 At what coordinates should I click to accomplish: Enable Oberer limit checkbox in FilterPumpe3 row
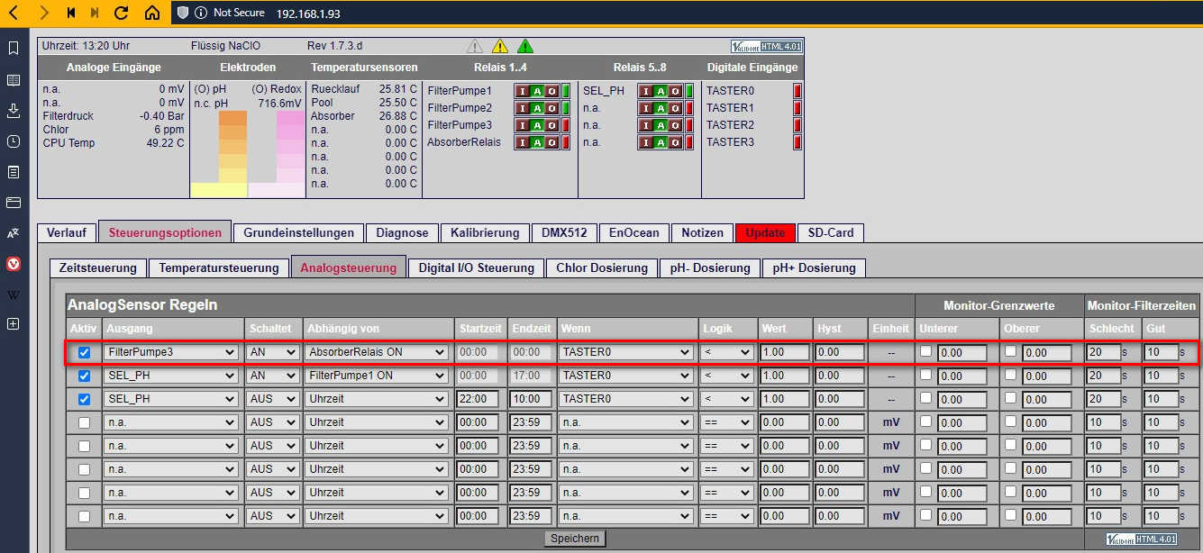(1011, 350)
